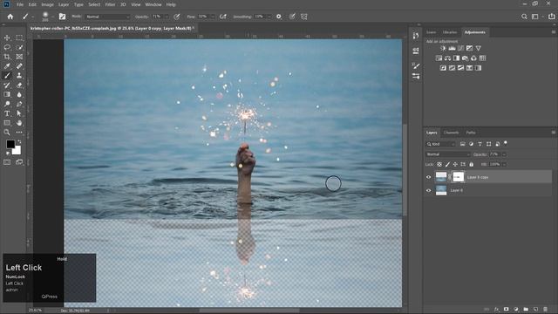Image resolution: width=558 pixels, height=314 pixels.
Task: Select the Quick Selection tool
Action: 19,47
